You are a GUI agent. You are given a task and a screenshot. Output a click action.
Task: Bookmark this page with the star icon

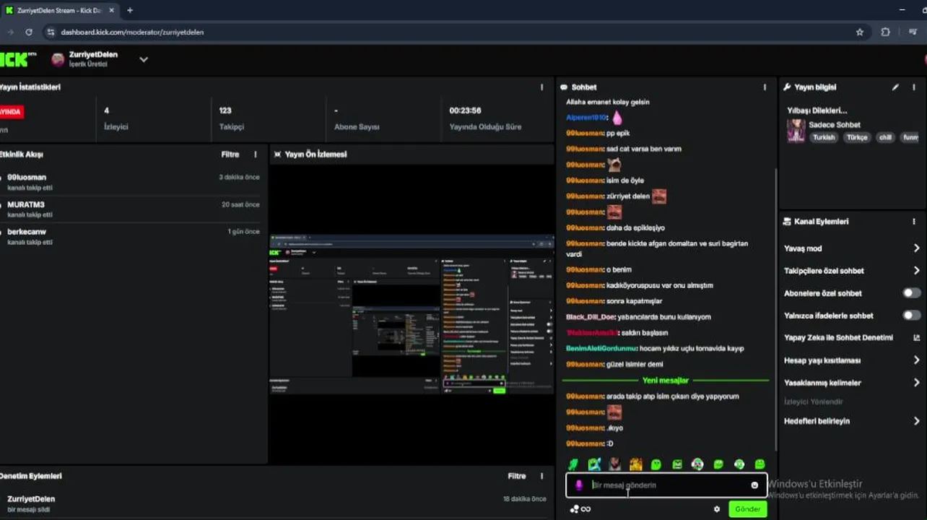(859, 32)
